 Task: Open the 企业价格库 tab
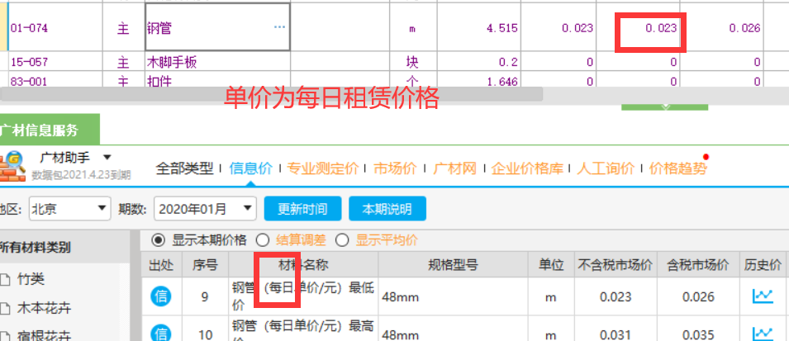point(527,168)
